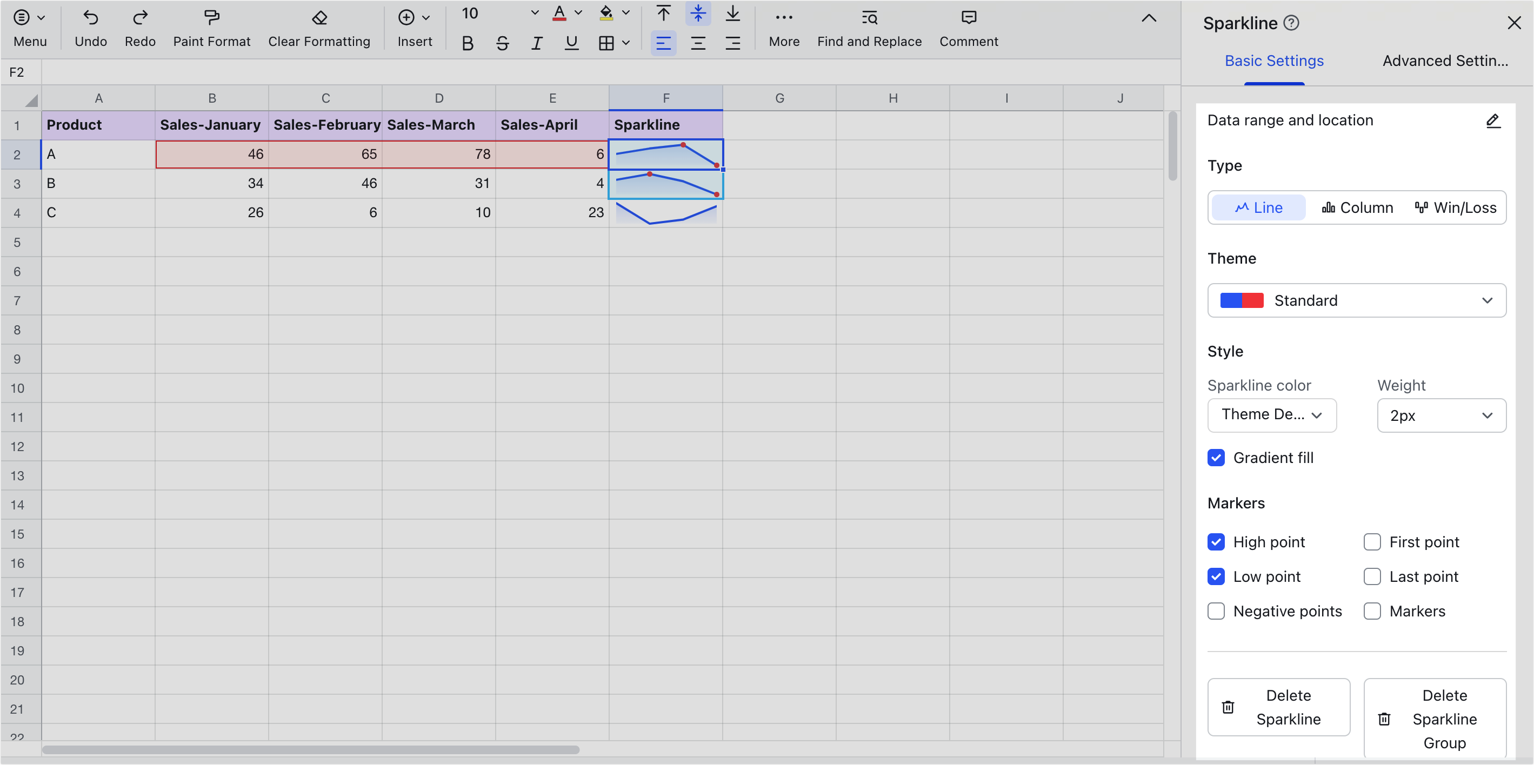The width and height of the screenshot is (1534, 765).
Task: Select the Paint Format tool
Action: tap(211, 18)
